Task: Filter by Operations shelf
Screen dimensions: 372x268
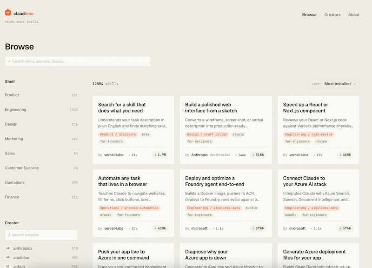Action: [41, 182]
